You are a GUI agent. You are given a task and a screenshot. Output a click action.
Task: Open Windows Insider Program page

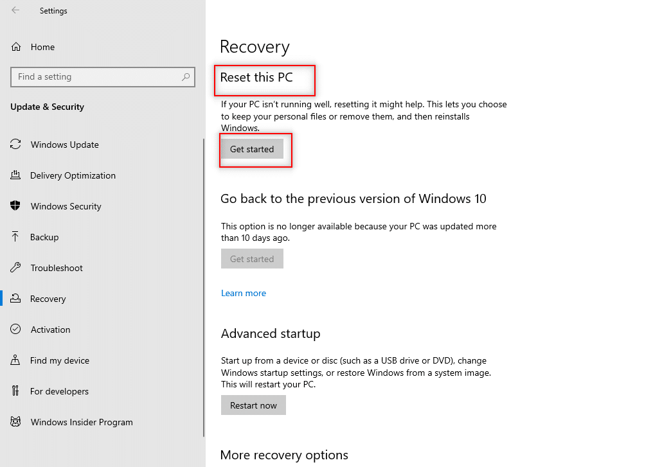82,422
